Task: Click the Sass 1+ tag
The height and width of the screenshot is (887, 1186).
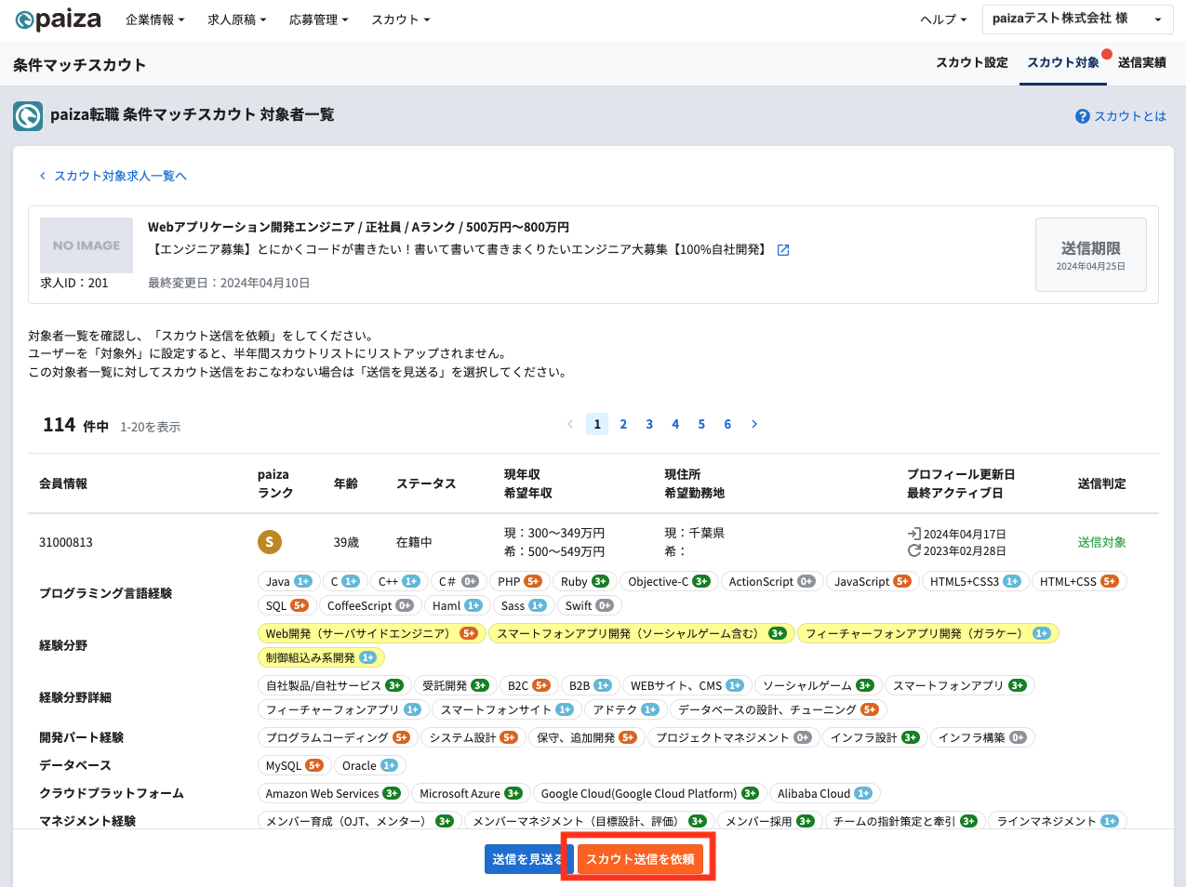Action: [523, 605]
